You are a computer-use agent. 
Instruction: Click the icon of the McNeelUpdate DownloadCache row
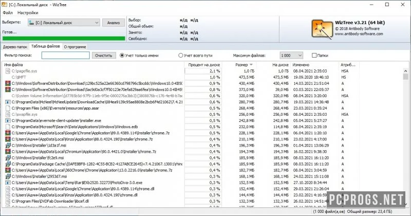pos(8,102)
